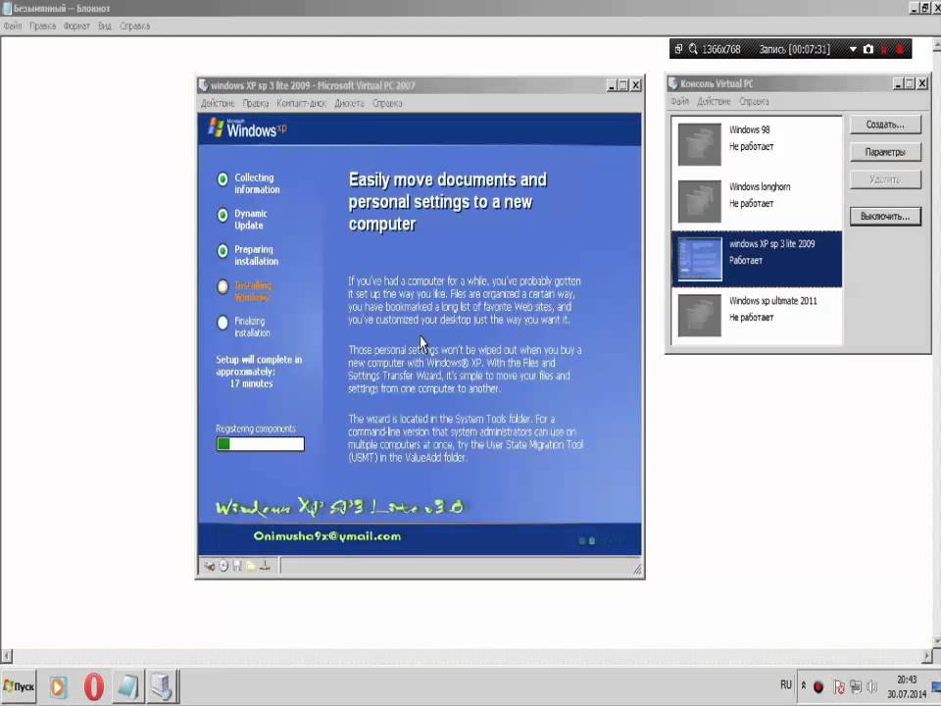This screenshot has height=706, width=941.
Task: Click the floppy disk status icon in Virtual PC
Action: click(237, 566)
